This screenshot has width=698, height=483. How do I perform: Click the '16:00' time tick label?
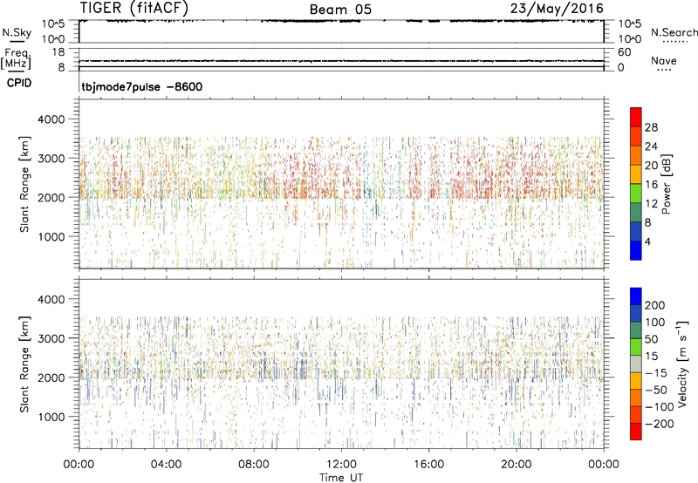428,465
